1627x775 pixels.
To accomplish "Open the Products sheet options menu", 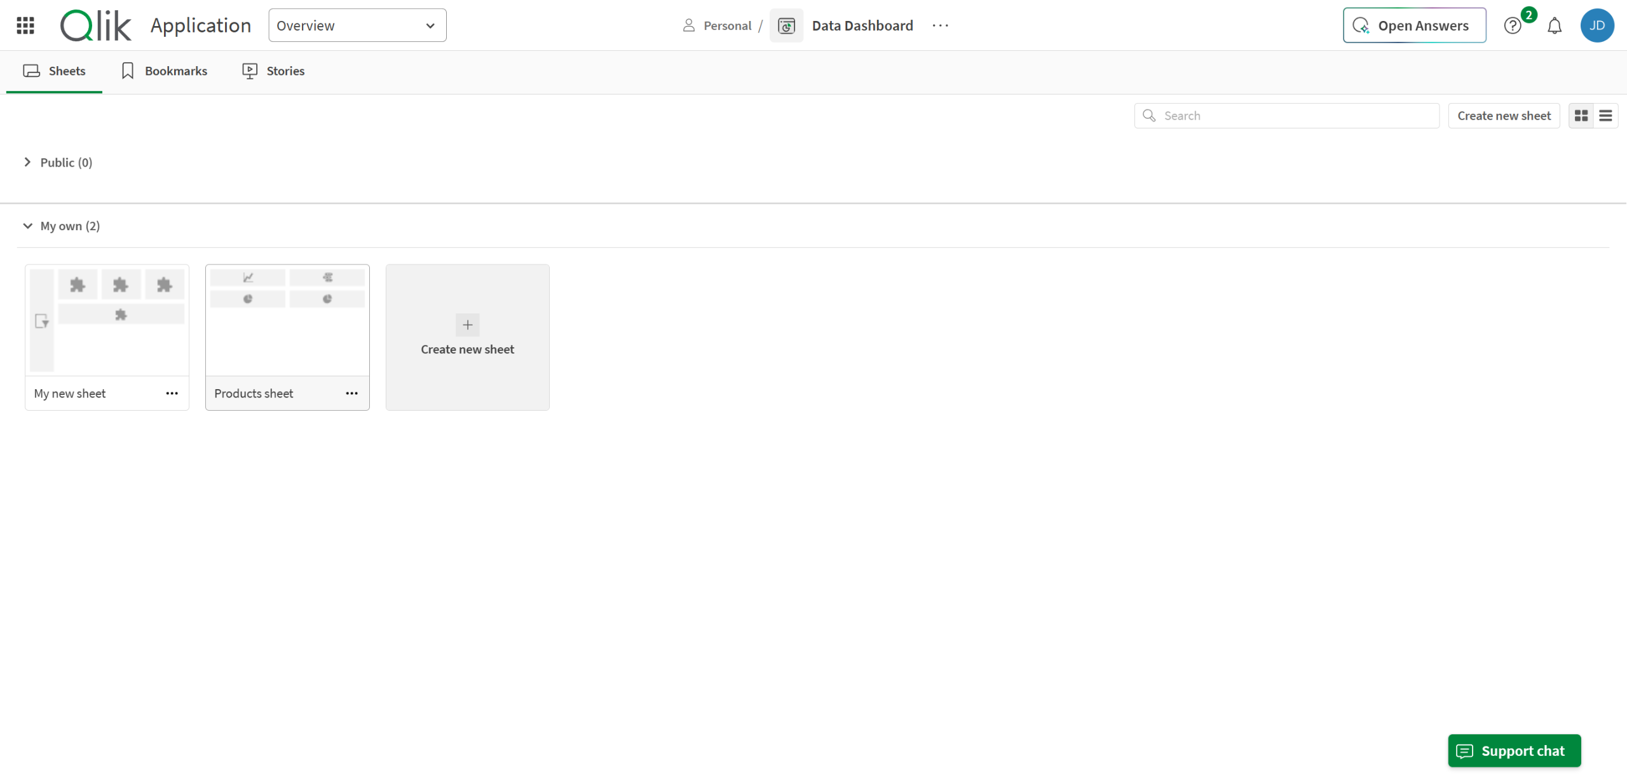I will (351, 394).
